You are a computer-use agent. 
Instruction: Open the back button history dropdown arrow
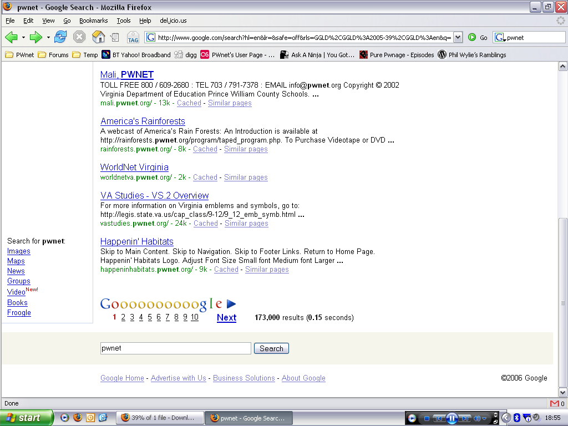tap(23, 38)
